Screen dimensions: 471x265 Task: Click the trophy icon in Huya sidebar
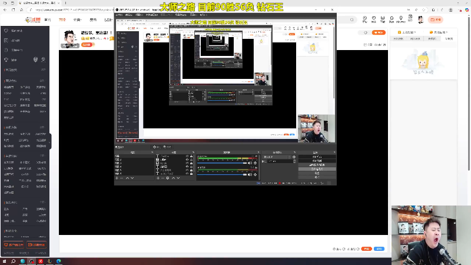[6, 60]
